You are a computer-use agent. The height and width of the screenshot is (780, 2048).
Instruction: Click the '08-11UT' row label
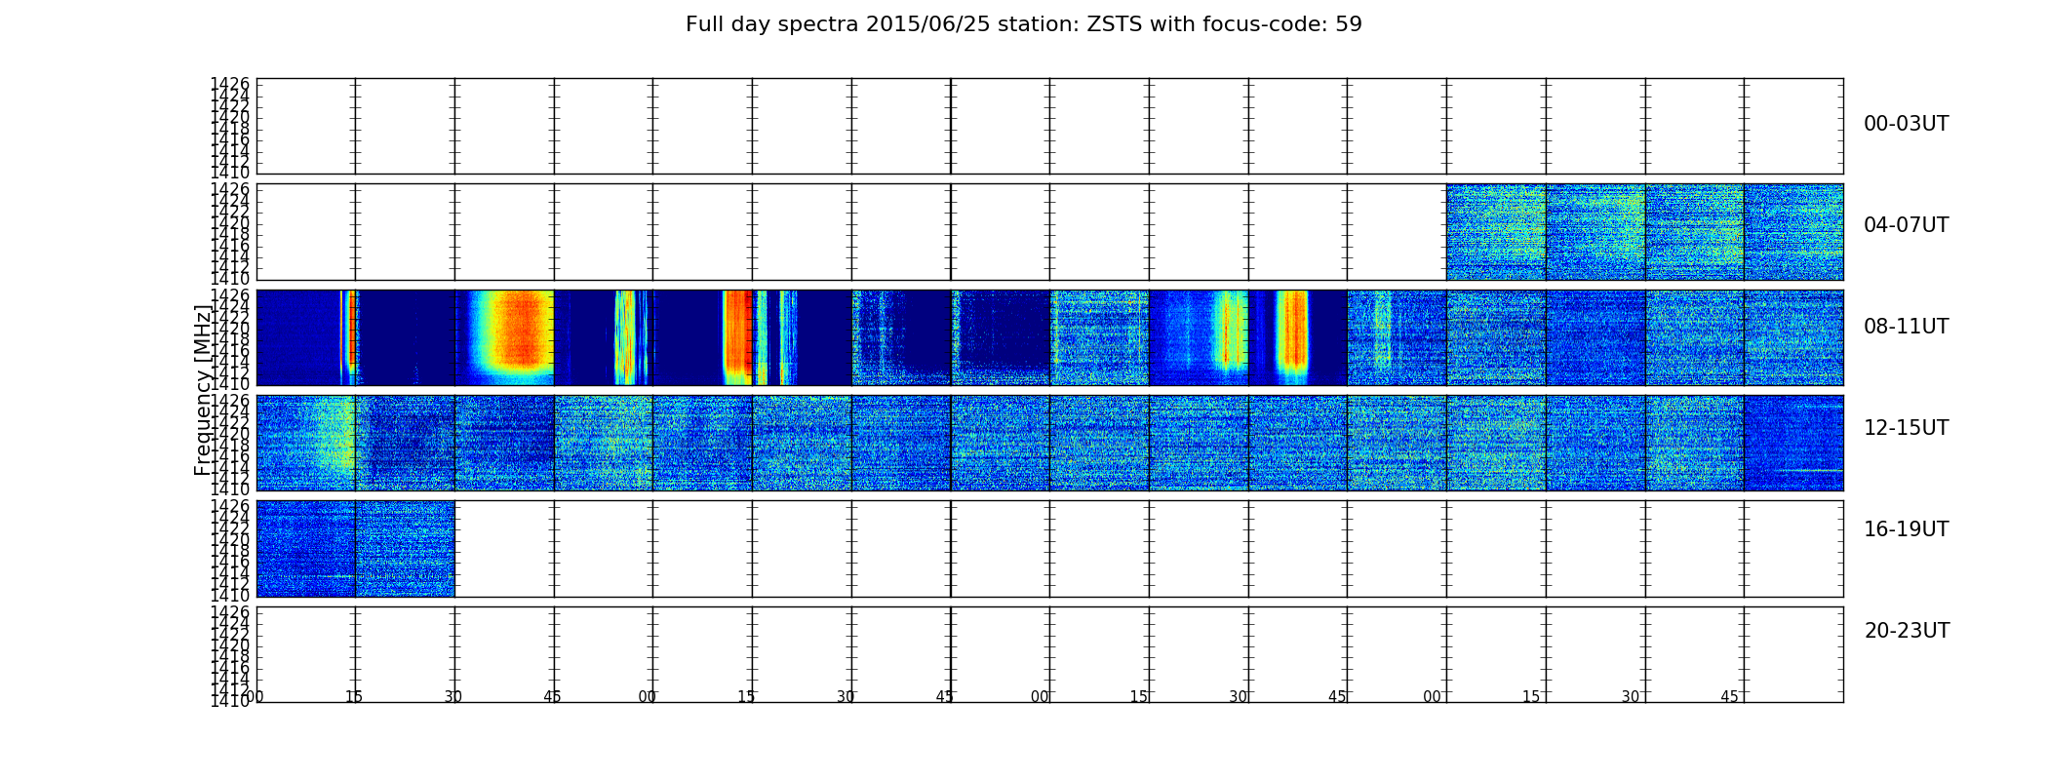(x=1906, y=327)
